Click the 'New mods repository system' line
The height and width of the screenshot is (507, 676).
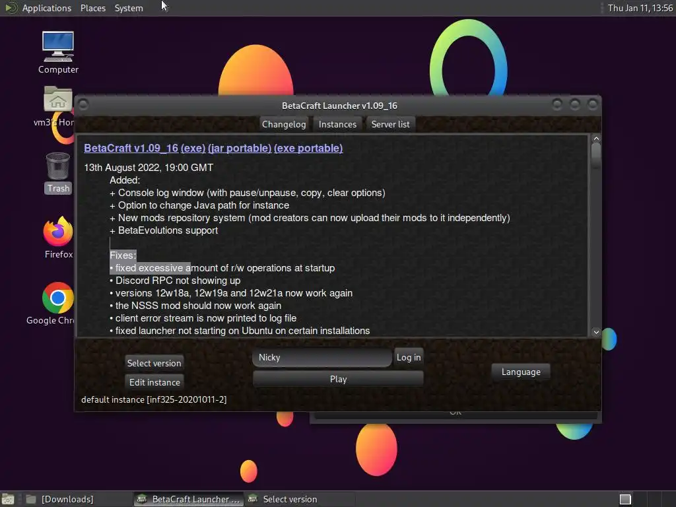coord(310,218)
